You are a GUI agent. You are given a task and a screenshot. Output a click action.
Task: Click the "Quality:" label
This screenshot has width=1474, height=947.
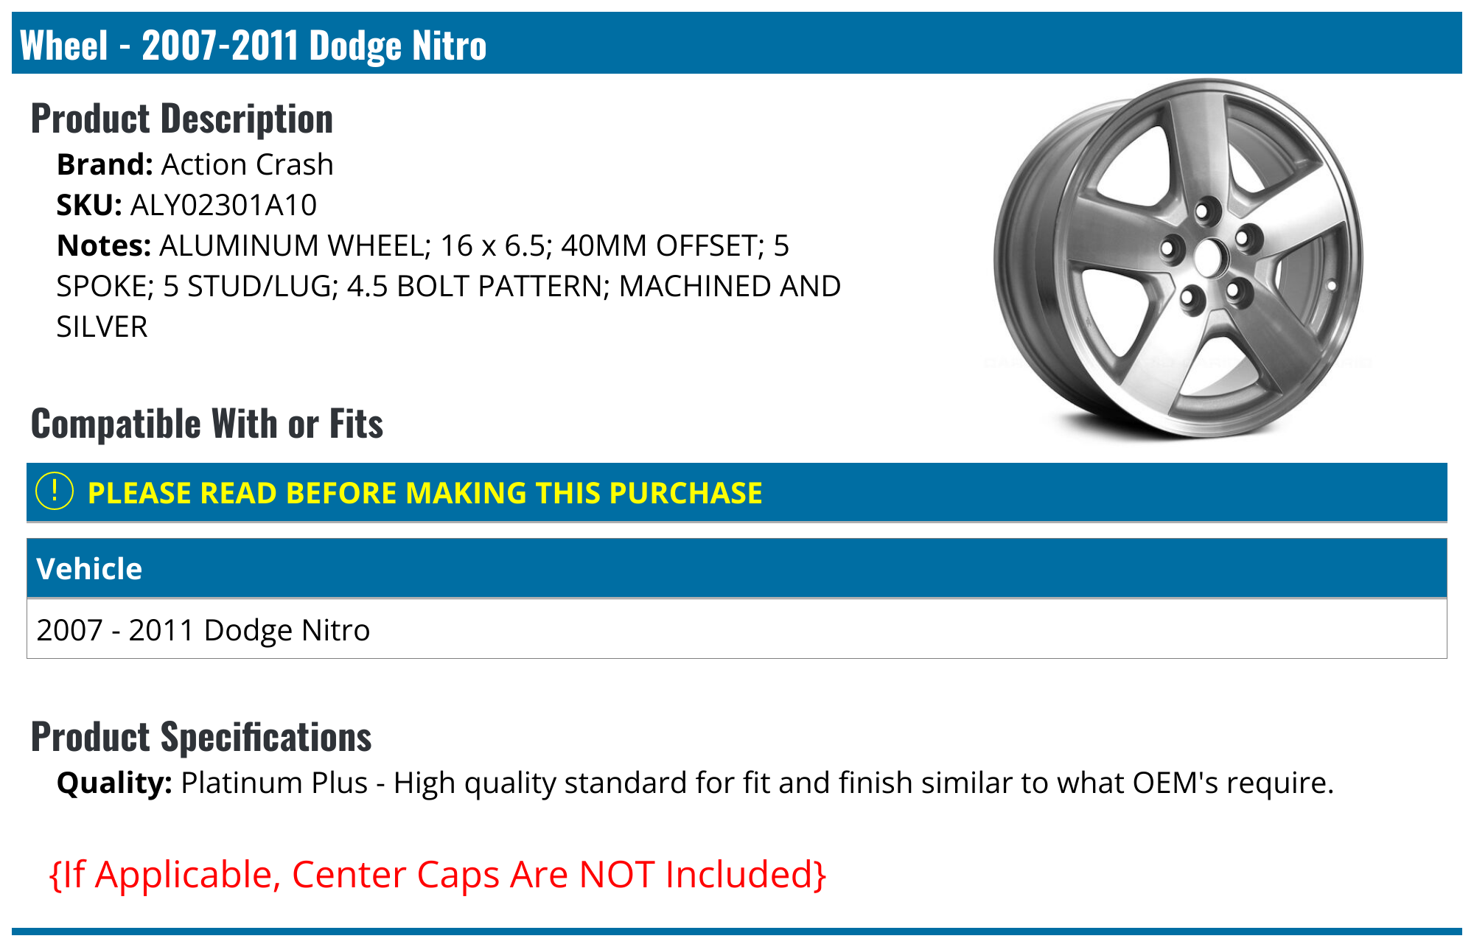coord(114,783)
